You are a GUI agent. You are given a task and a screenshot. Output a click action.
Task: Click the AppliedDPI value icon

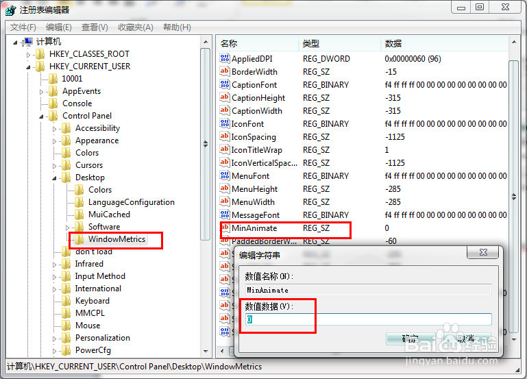225,58
